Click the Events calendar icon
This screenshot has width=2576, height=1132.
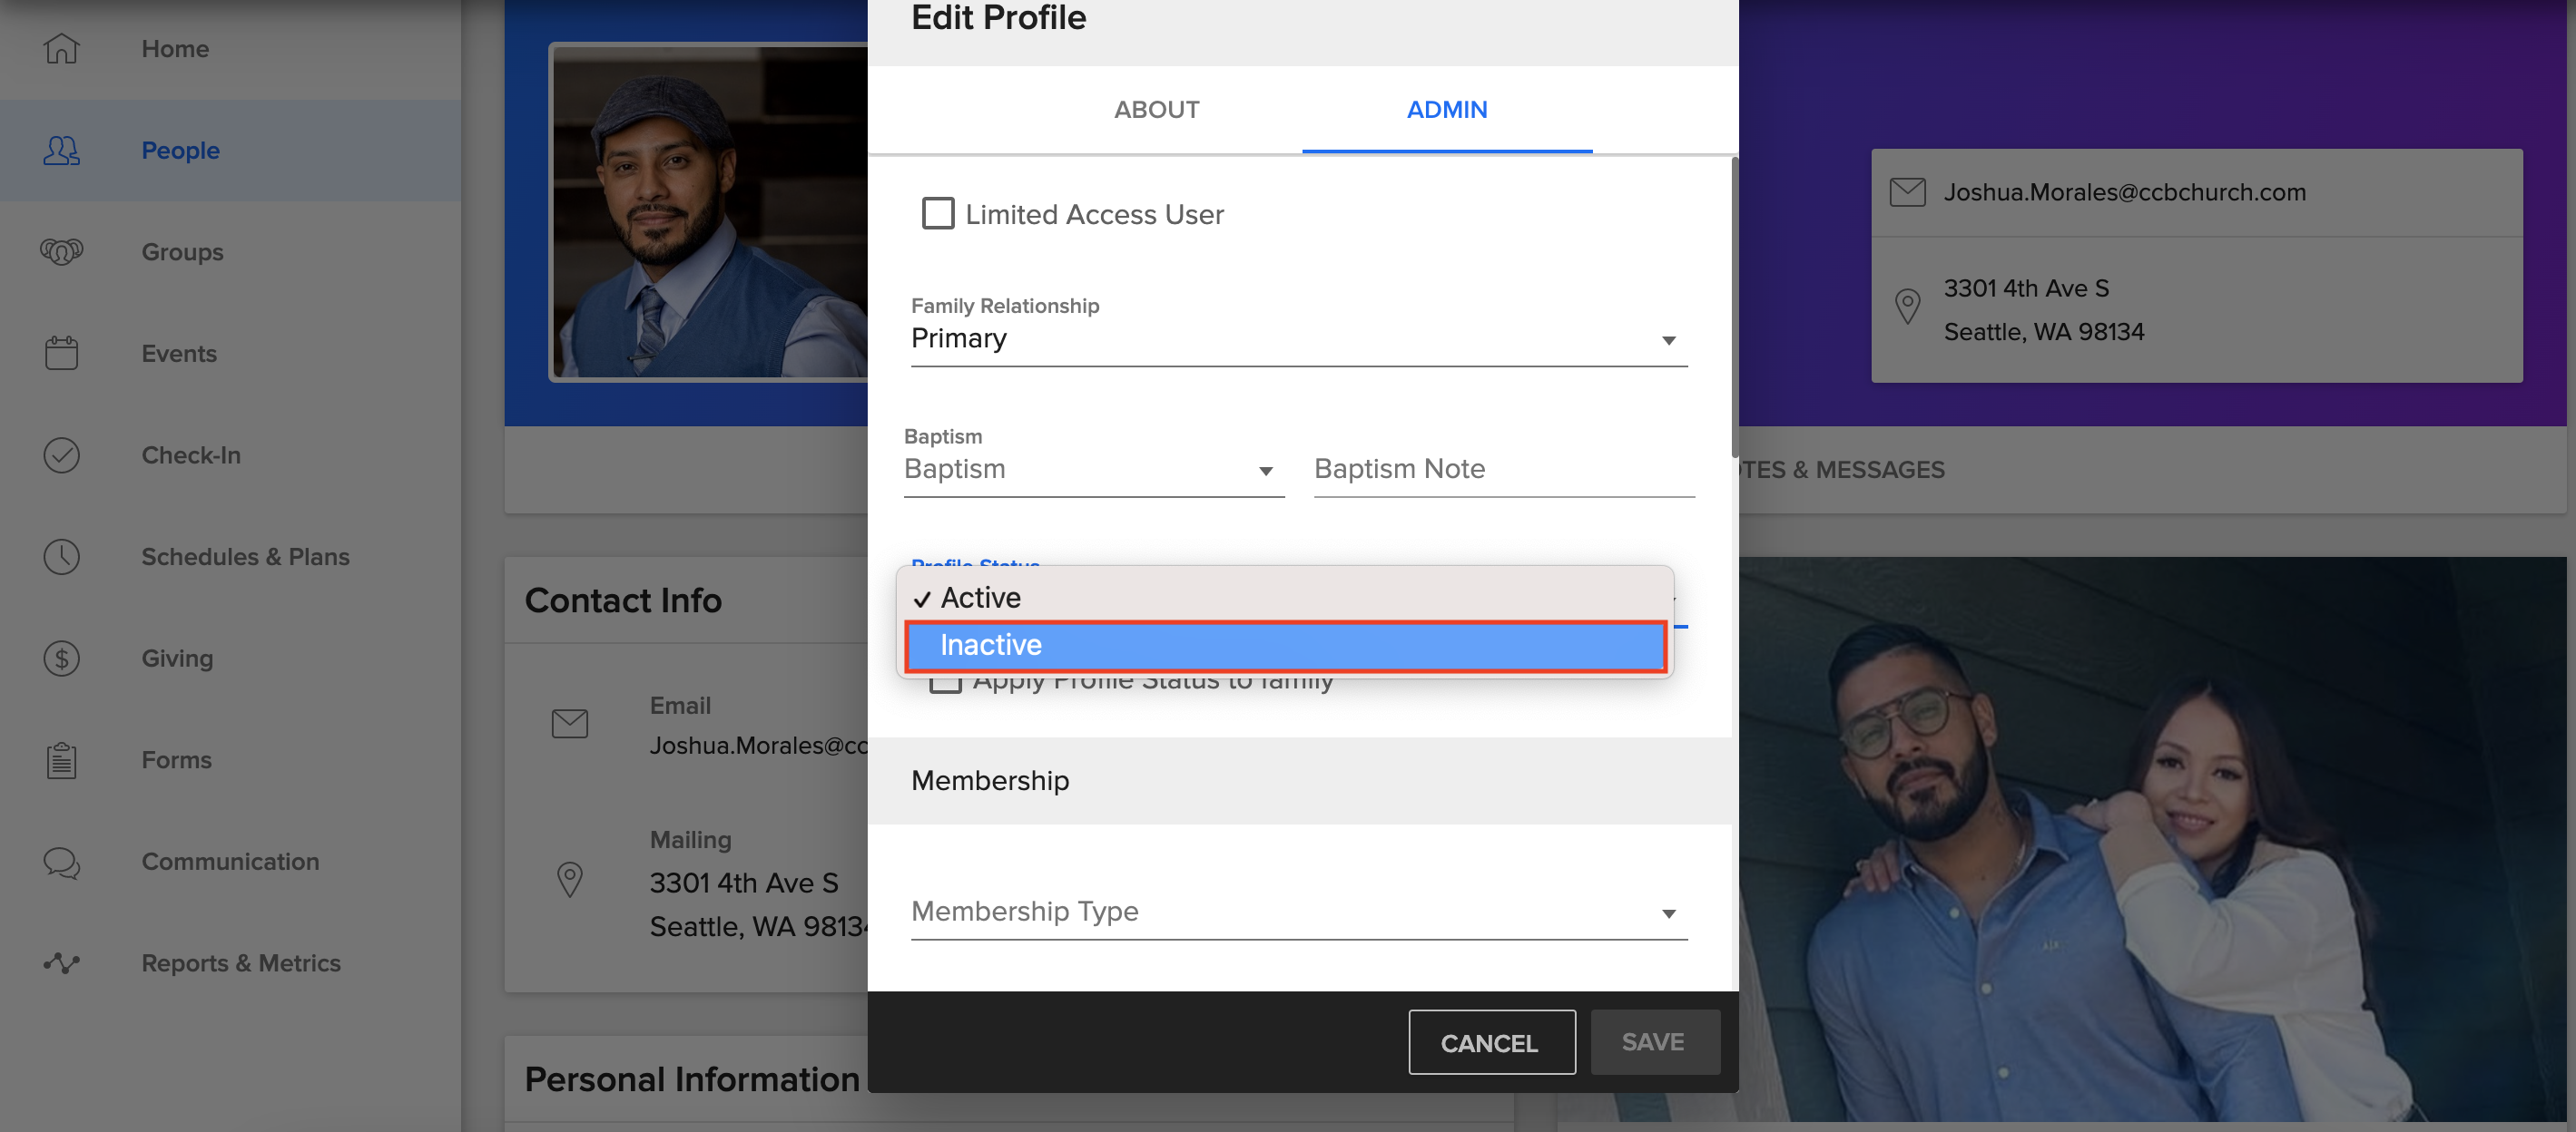[x=60, y=353]
